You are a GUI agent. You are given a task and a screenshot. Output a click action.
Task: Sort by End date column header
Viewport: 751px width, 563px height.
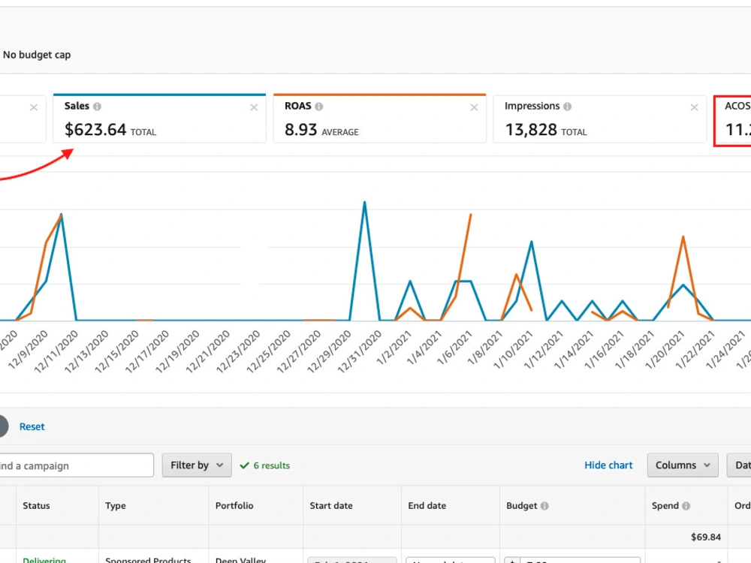427,505
